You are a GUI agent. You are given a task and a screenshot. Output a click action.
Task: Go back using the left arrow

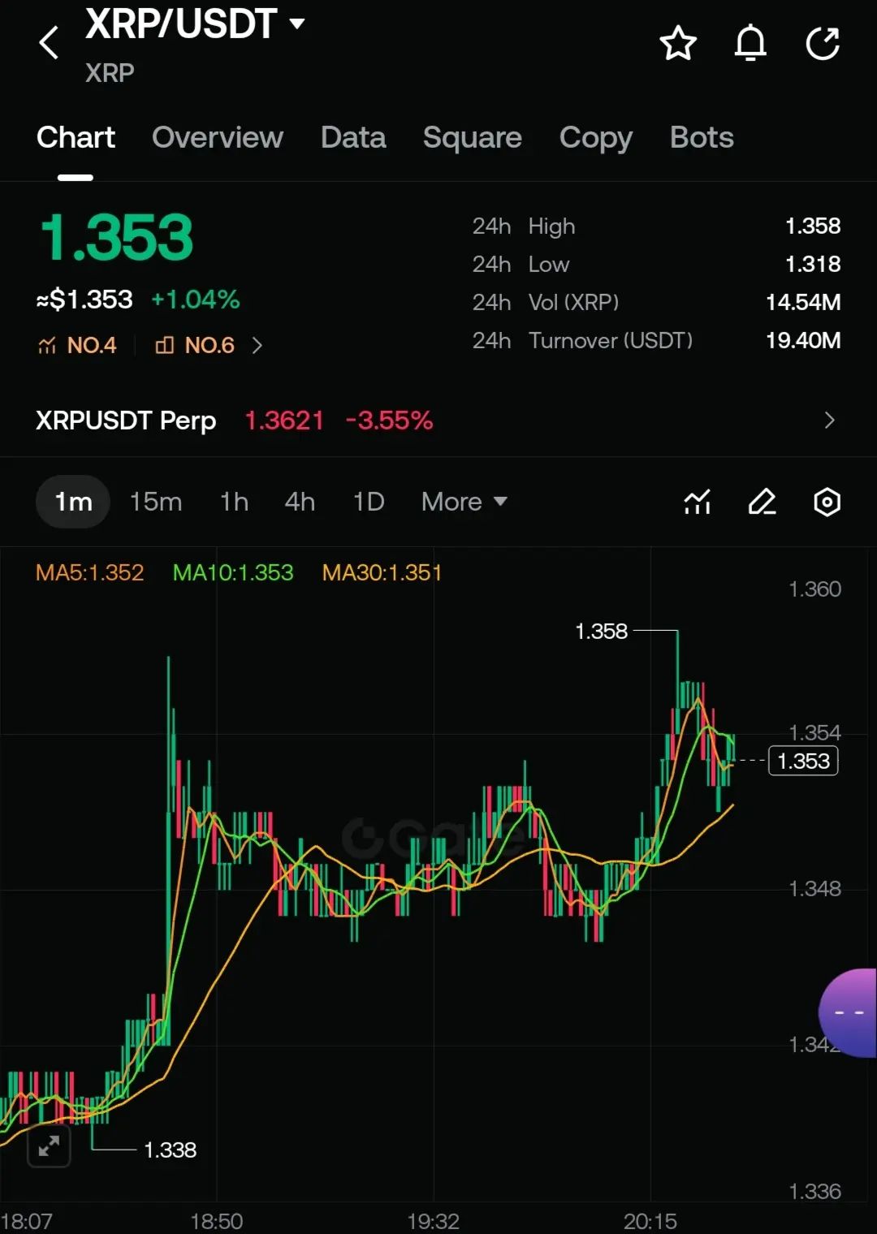click(x=49, y=43)
